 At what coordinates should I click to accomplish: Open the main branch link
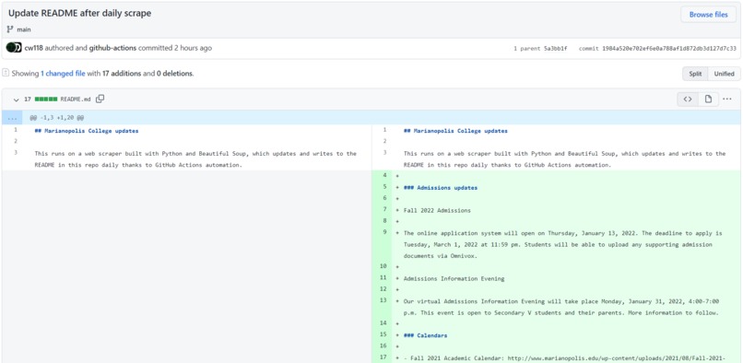pos(24,29)
